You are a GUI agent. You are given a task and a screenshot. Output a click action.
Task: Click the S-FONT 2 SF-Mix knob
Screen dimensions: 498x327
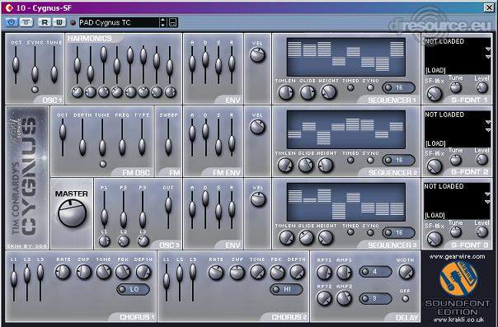point(435,166)
